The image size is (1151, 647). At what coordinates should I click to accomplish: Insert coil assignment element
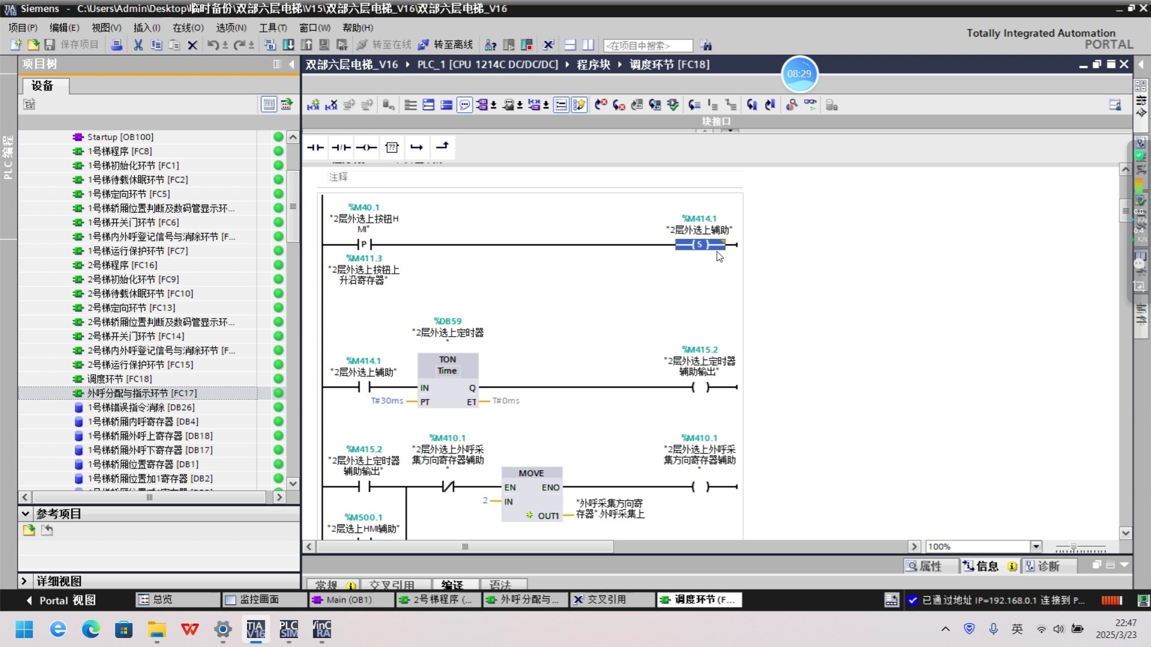[366, 147]
